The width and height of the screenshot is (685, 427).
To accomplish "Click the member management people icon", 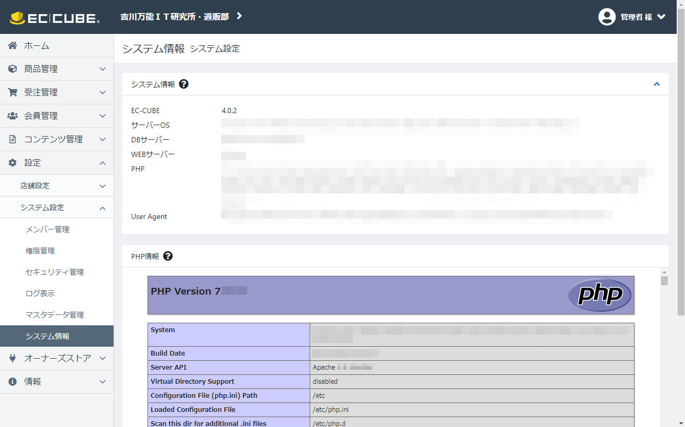I will (x=13, y=116).
